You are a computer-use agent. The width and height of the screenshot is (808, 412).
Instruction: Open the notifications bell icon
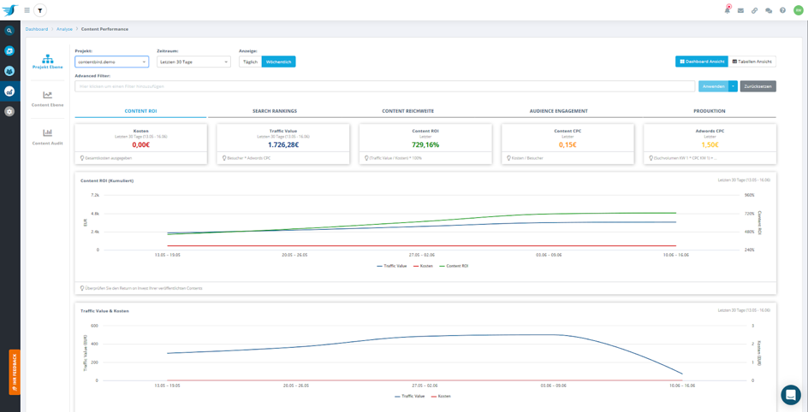[x=727, y=10]
